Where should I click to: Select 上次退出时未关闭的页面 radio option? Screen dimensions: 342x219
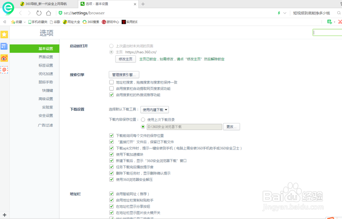(111, 46)
